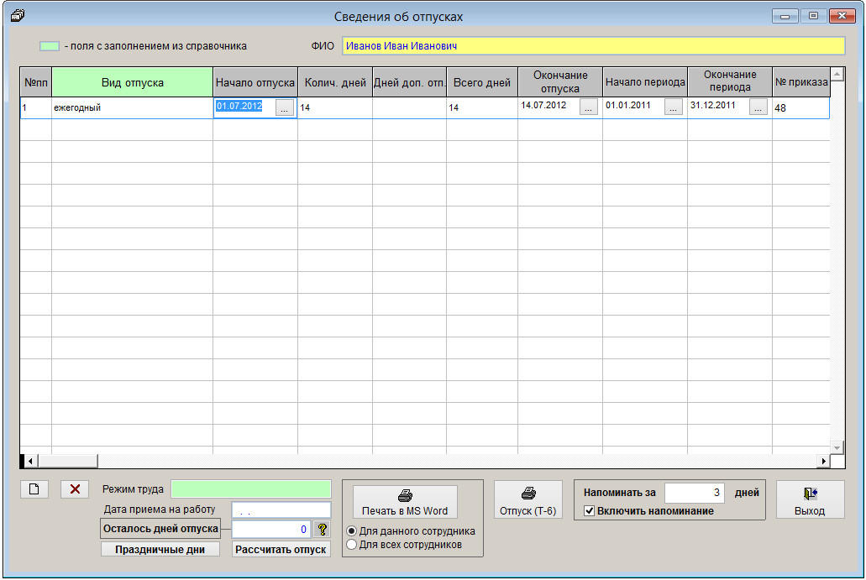The image size is (866, 580).
Task: Click Колич. дней cell with 14
Action: click(x=335, y=107)
